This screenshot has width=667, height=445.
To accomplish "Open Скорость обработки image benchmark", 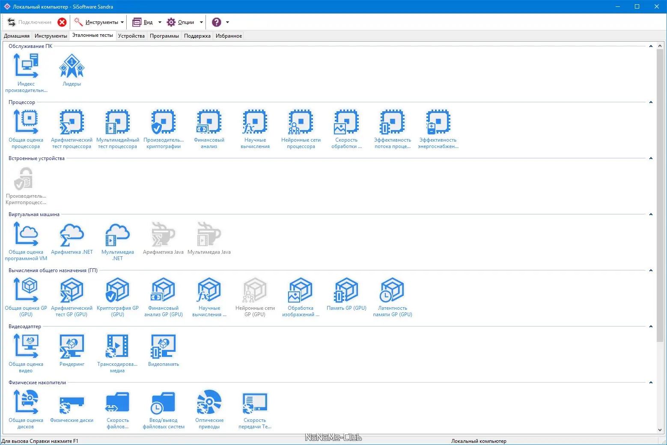I will pos(347,129).
